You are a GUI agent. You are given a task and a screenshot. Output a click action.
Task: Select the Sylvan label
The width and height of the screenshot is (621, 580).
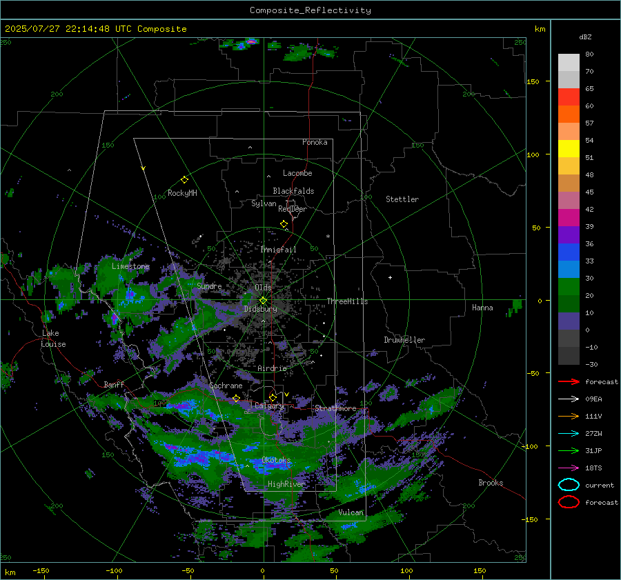[264, 203]
